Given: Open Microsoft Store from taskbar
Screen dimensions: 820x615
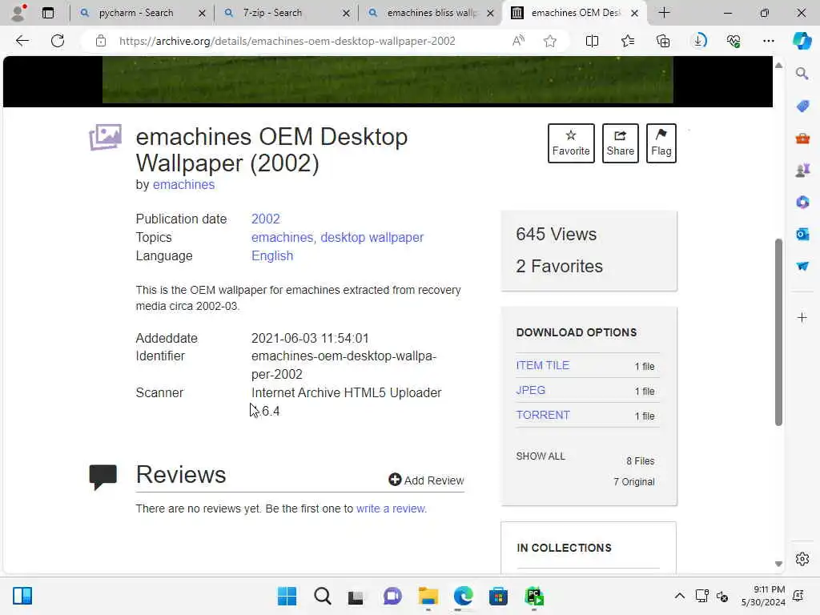Looking at the screenshot, I should pyautogui.click(x=498, y=596).
